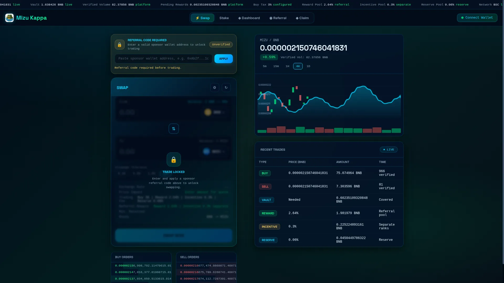Viewport: 504px width, 283px height.
Task: Select the 4H chart interval
Action: 298,66
